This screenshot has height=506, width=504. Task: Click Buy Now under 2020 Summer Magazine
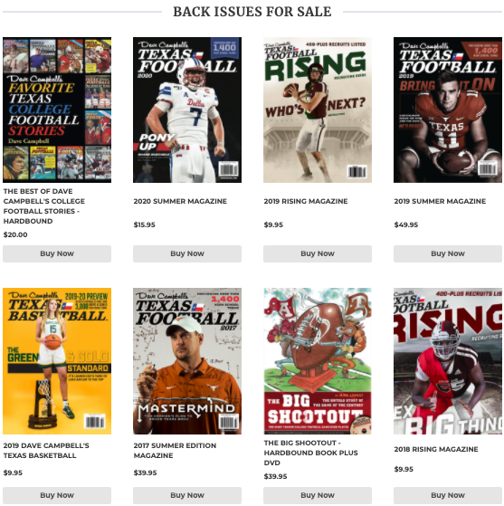tap(187, 253)
